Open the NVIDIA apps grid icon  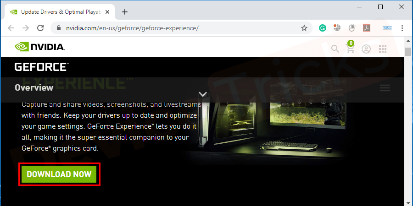382,49
